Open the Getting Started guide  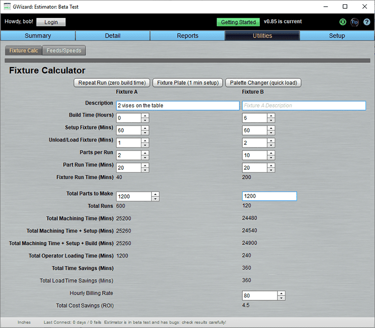point(238,22)
